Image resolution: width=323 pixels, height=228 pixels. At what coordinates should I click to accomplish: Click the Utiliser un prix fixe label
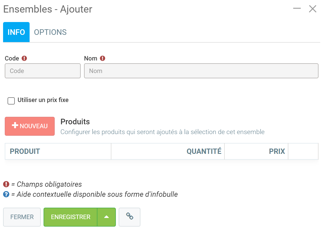(43, 100)
